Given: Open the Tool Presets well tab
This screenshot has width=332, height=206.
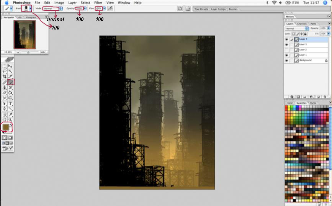Looking at the screenshot, I should [x=201, y=9].
